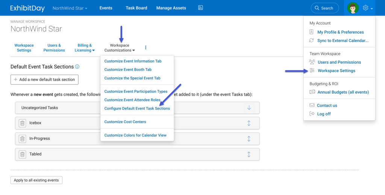Delete the Icebox task section
This screenshot has height=195, width=385.
22,123
